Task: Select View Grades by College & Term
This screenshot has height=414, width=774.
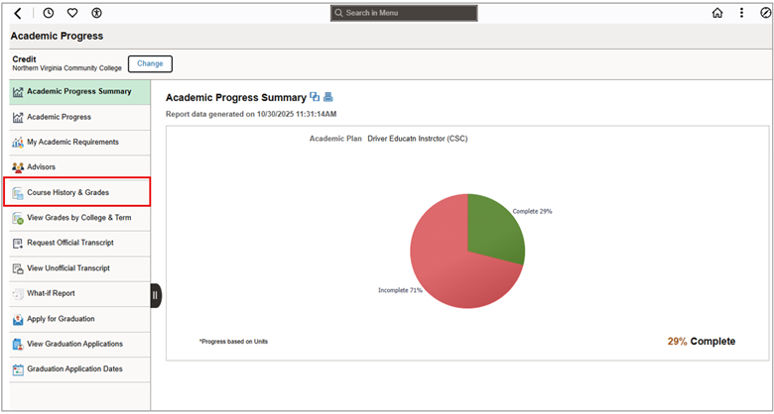Action: point(78,218)
